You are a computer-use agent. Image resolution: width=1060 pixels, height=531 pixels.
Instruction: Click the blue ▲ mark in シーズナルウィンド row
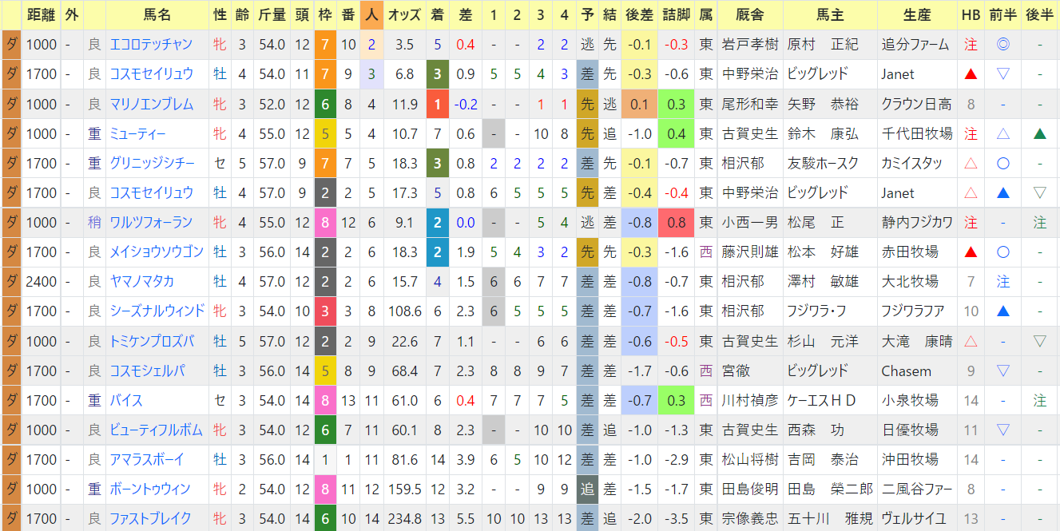click(1003, 311)
